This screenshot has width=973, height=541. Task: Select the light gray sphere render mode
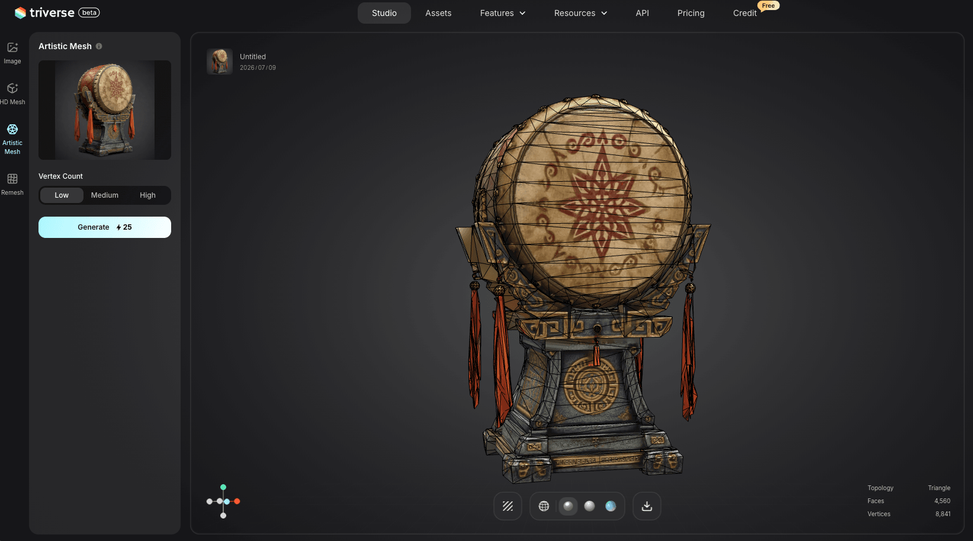(x=589, y=506)
